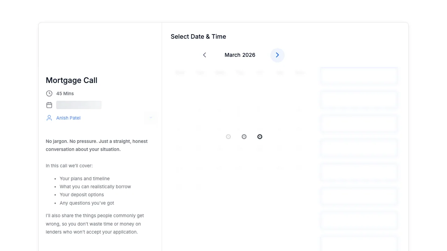Screen dimensions: 447x251
Task: Click the middle gray loading dot
Action: pos(244,137)
